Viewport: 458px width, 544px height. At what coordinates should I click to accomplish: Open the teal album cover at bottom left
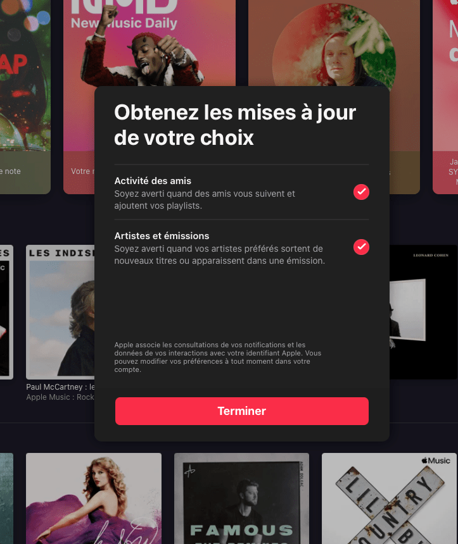[6, 498]
